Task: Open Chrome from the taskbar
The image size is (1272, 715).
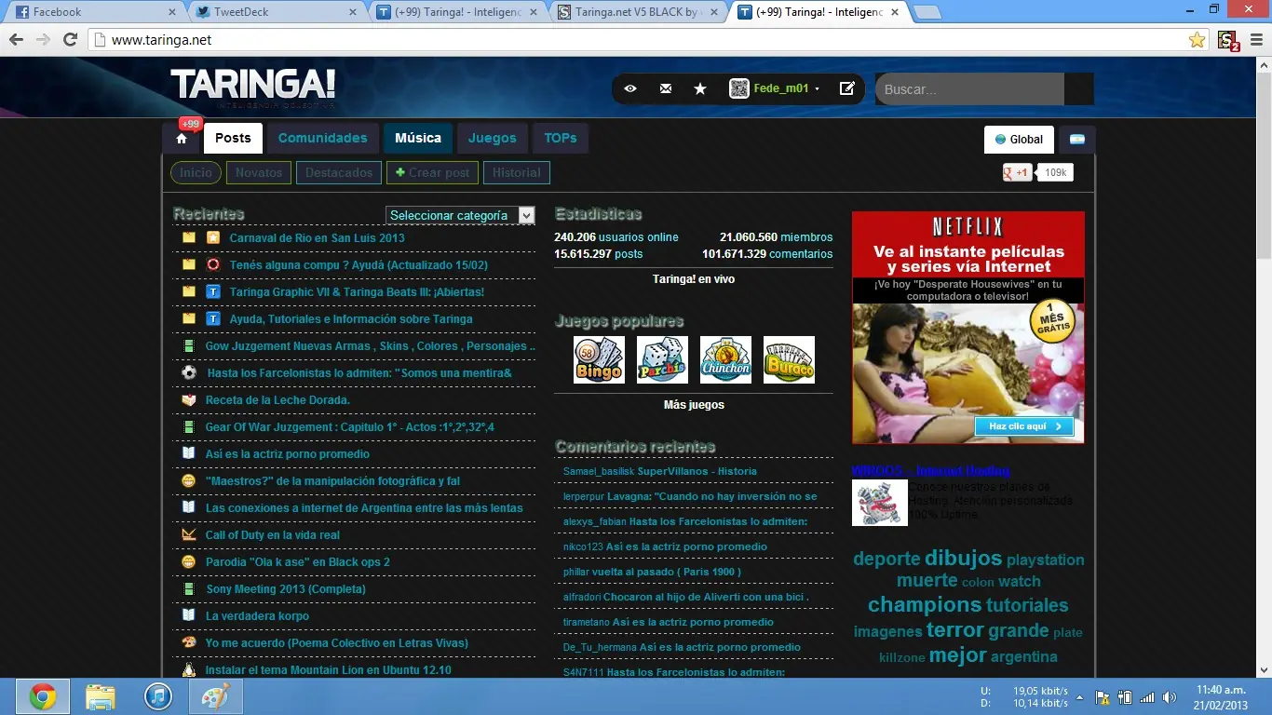Action: click(x=42, y=696)
